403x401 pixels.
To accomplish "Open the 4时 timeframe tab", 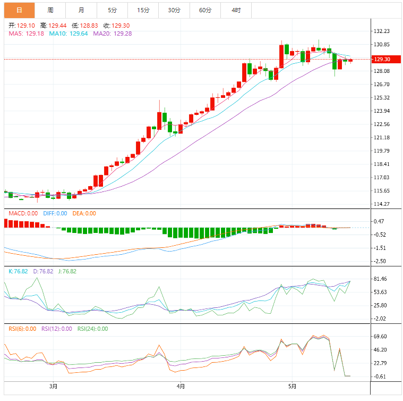I will [x=236, y=10].
